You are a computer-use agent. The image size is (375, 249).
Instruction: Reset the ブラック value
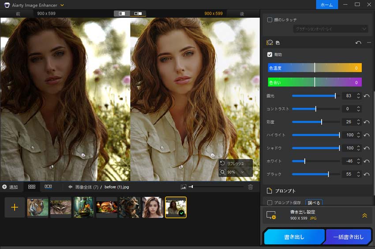pyautogui.click(x=366, y=174)
